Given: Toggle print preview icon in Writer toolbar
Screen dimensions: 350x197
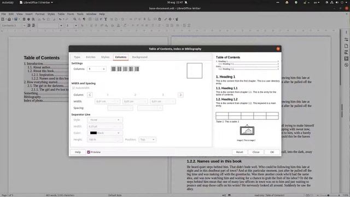Looking at the screenshot, I should pos(33,20).
